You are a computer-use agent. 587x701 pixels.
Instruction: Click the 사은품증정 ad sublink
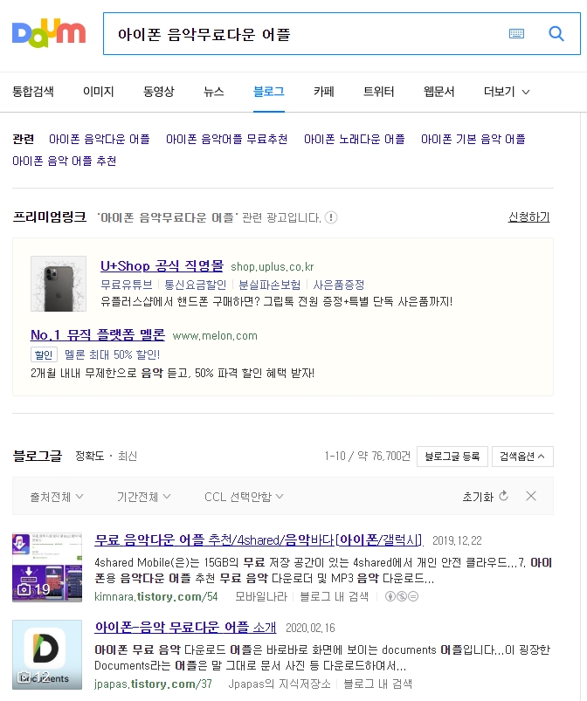pyautogui.click(x=339, y=285)
